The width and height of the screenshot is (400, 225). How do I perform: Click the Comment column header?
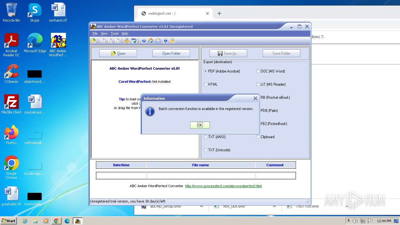click(275, 165)
